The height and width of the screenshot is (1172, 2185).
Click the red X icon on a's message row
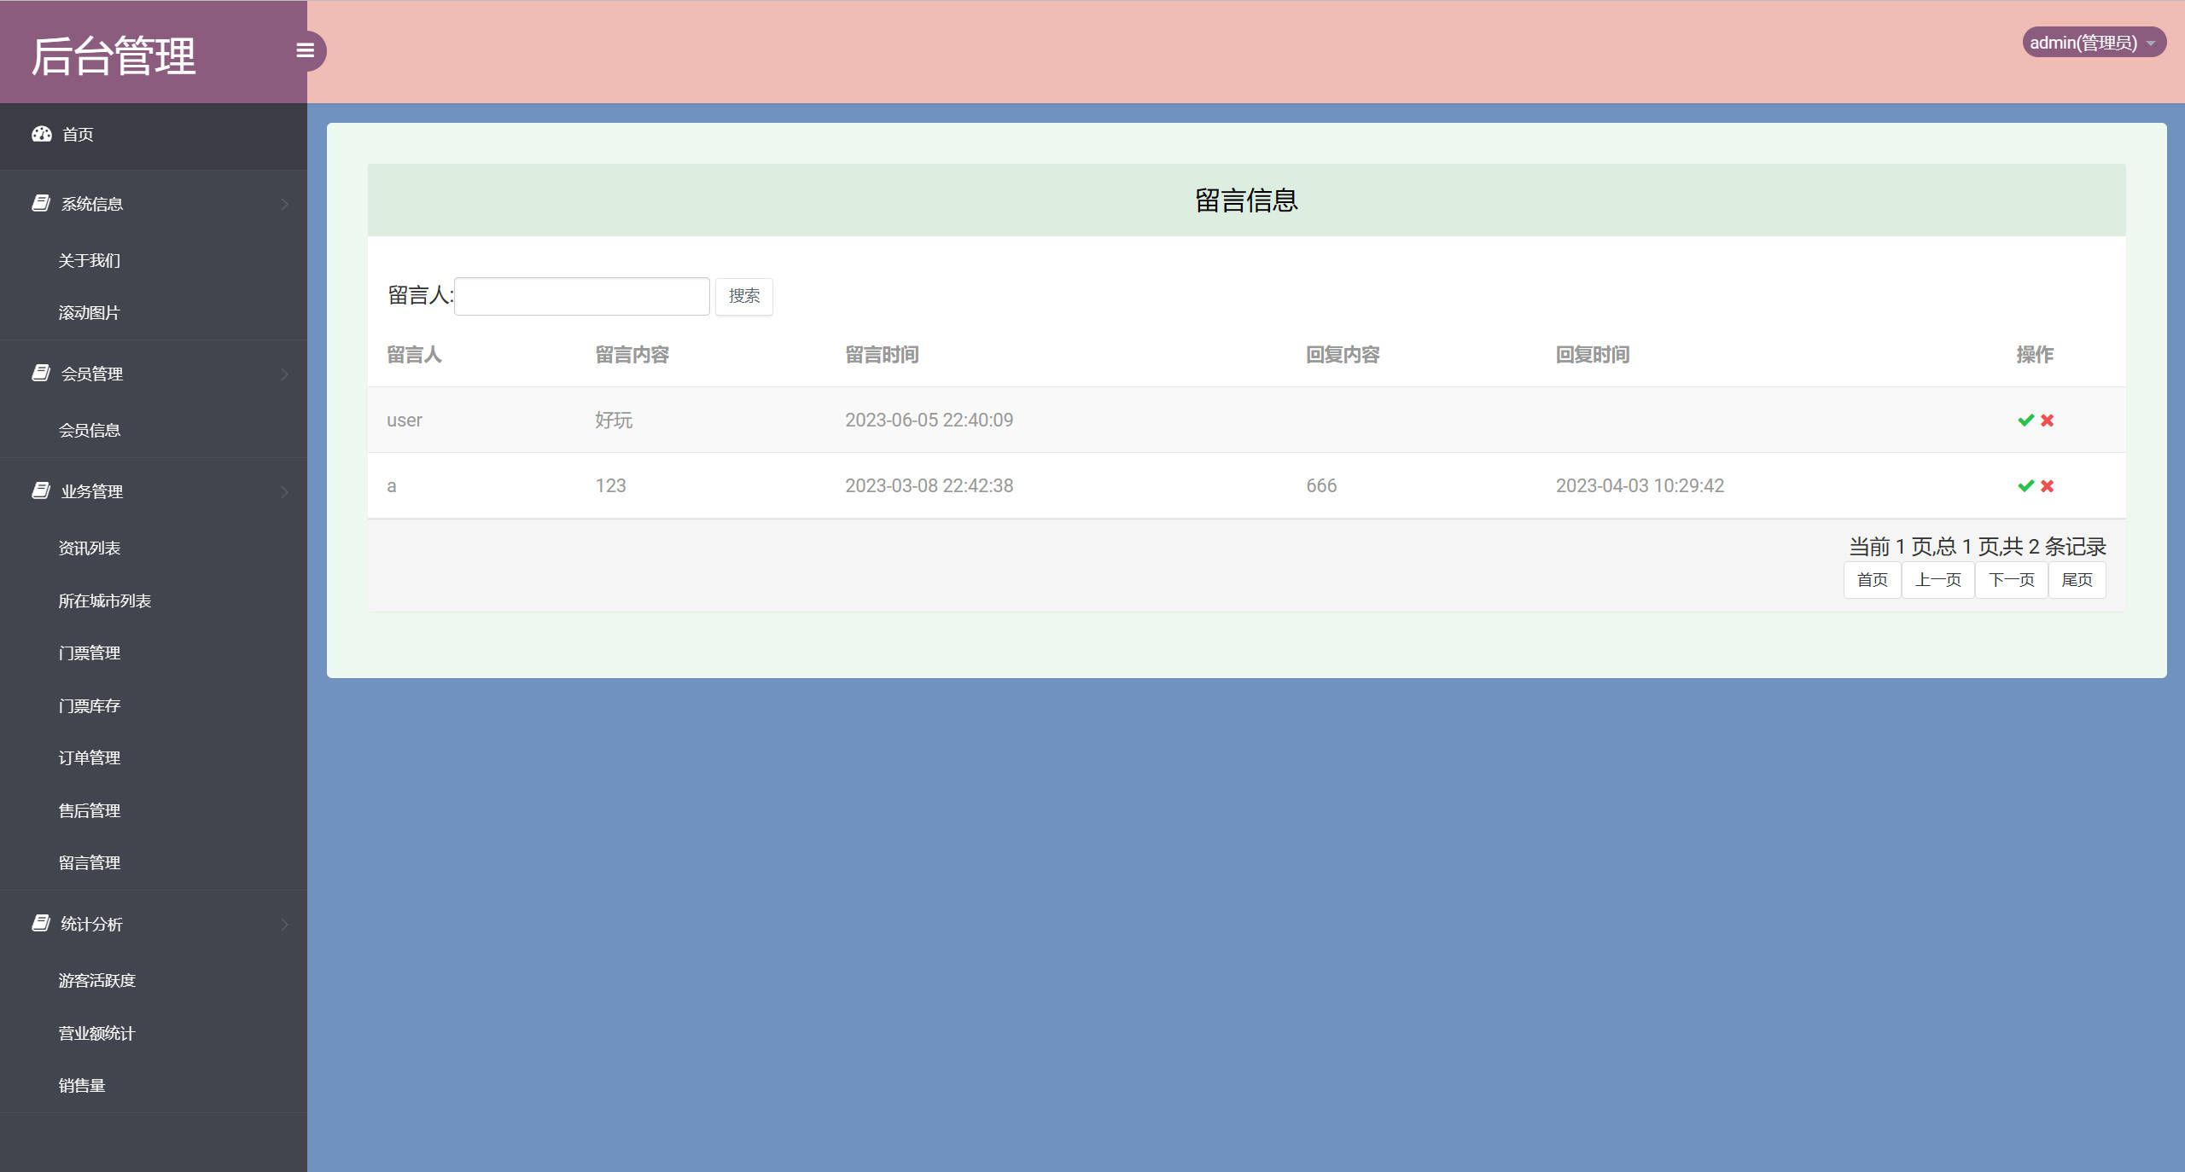(x=2047, y=486)
